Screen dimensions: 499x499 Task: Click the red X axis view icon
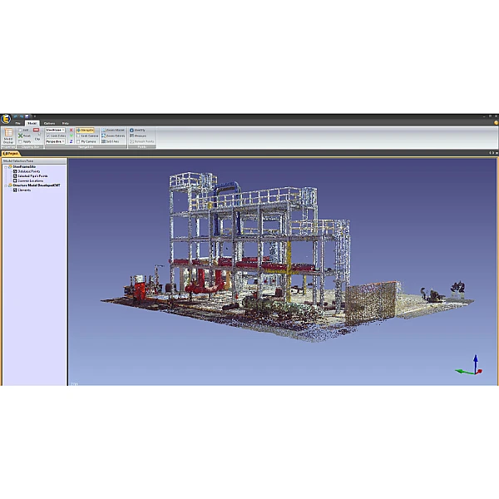72,130
